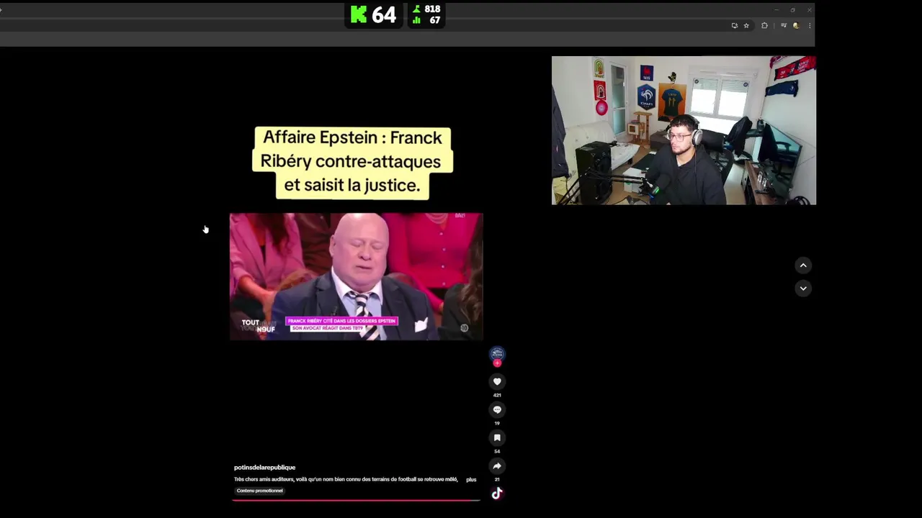
Task: Open the media controls icon in browser toolbar
Action: (x=784, y=25)
